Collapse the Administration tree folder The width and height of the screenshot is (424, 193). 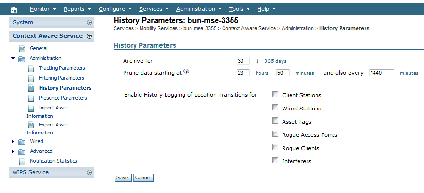pos(13,59)
